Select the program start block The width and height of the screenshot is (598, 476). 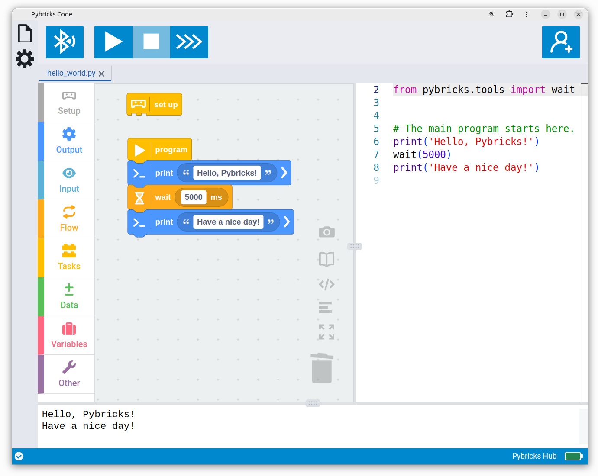pyautogui.click(x=159, y=149)
